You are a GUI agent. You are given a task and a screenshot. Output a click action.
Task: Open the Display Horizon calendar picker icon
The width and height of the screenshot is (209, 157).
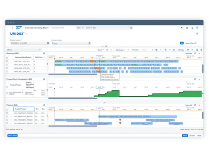48,43
